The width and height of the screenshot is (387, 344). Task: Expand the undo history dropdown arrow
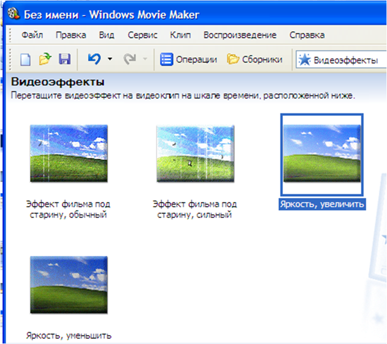pyautogui.click(x=110, y=59)
